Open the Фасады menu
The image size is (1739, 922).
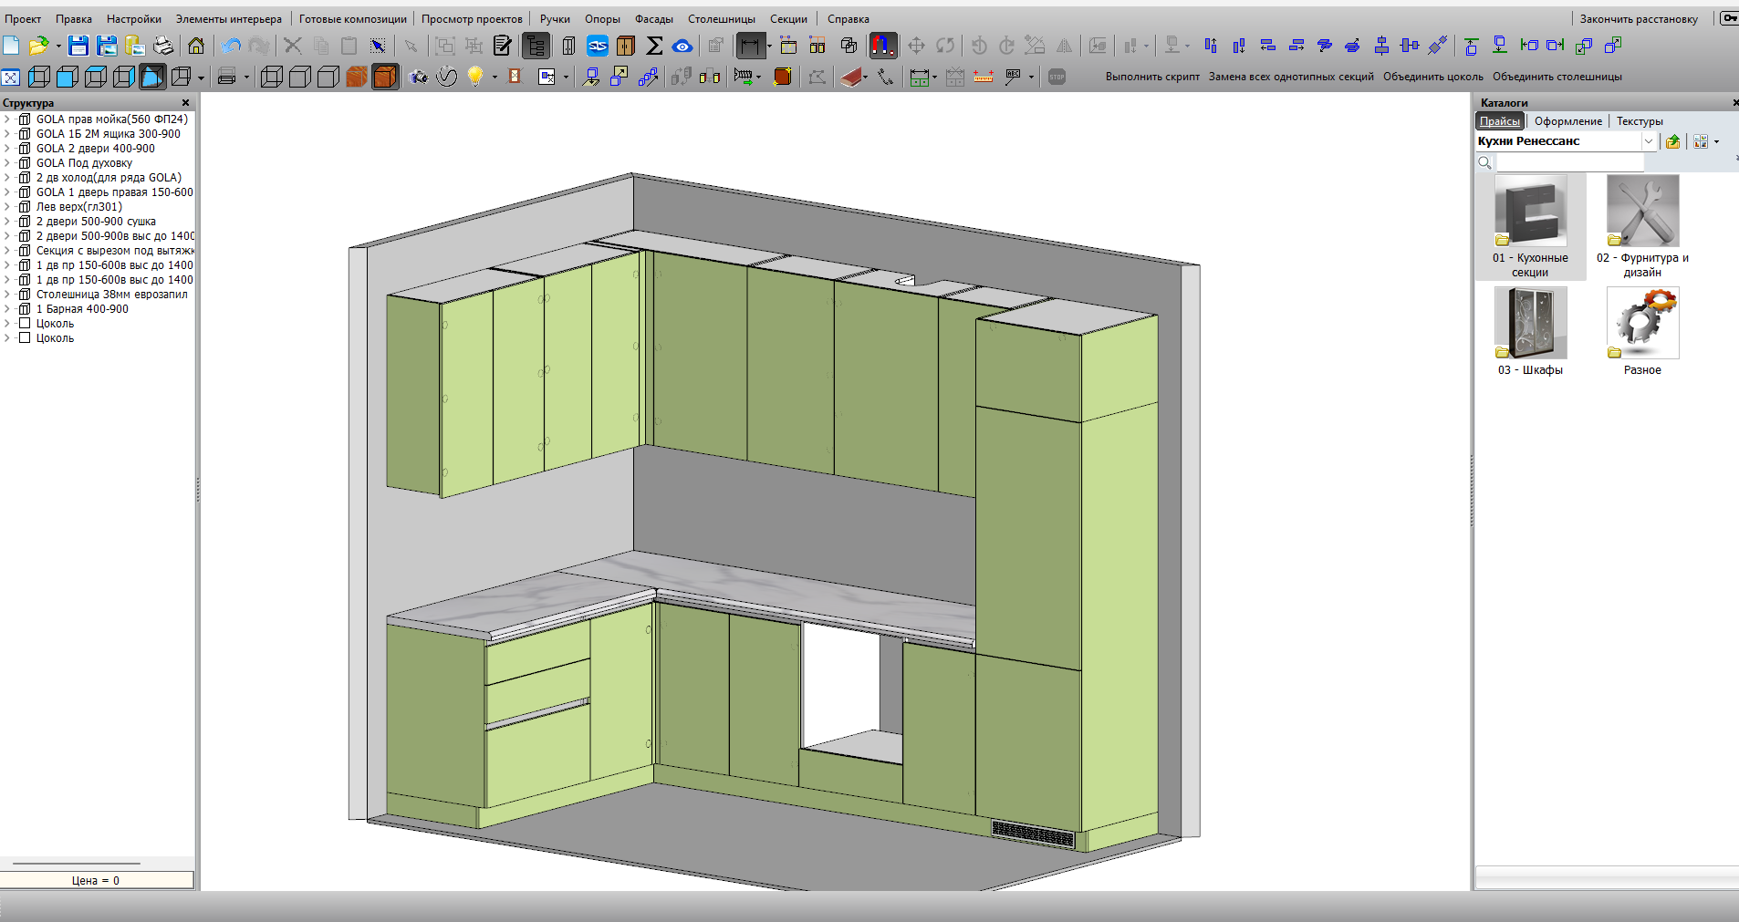pos(653,19)
